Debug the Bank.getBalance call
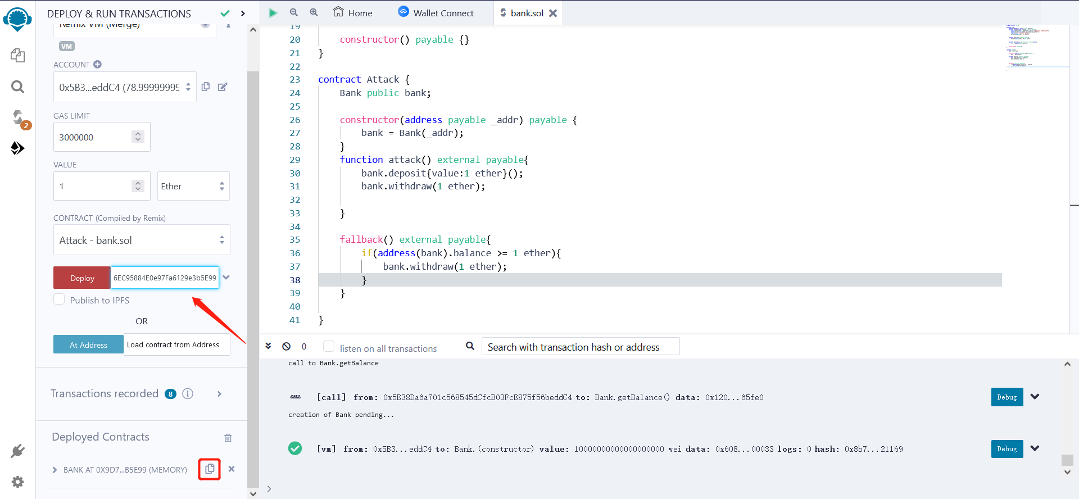This screenshot has height=499, width=1079. (1007, 397)
